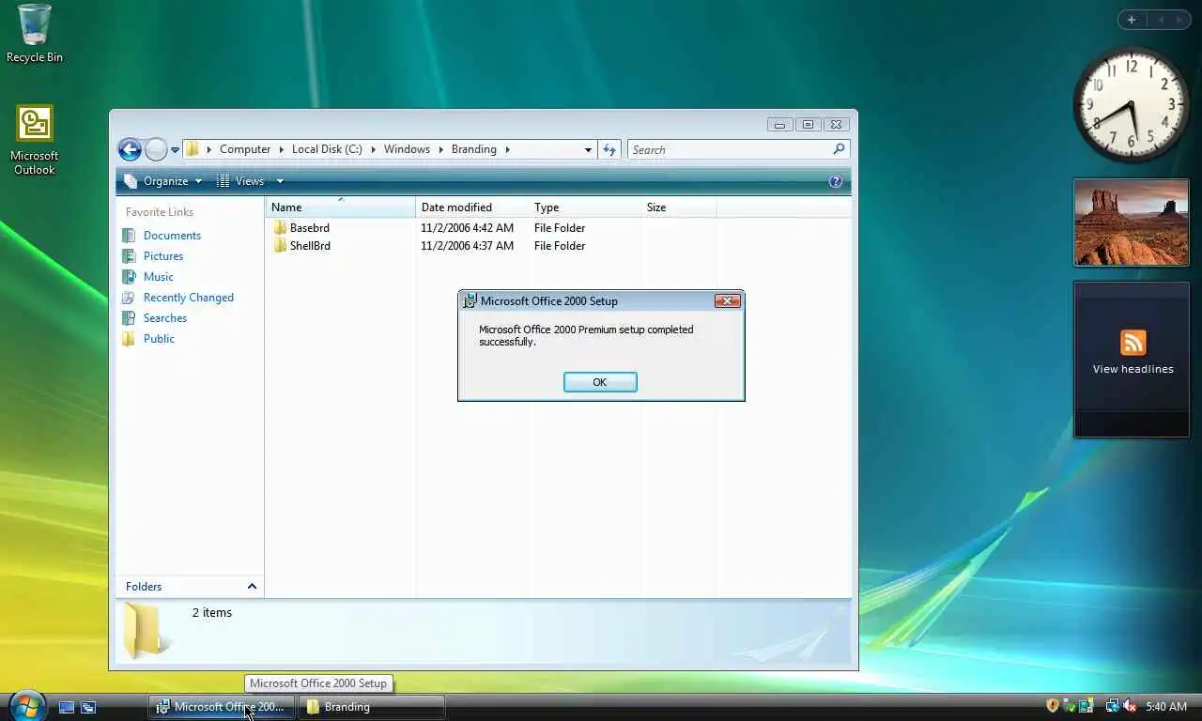This screenshot has height=721, width=1202.
Task: Expand the Folders pane chevron
Action: 252,587
